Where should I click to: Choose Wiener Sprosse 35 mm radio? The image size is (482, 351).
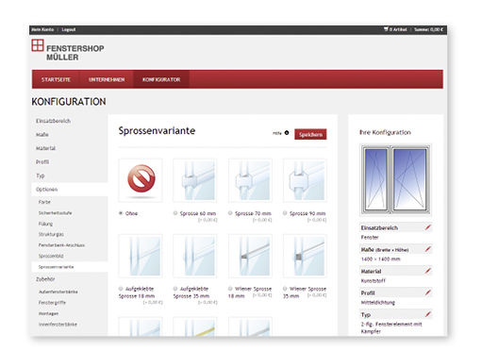(285, 289)
